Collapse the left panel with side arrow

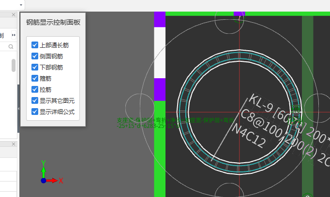(x=18, y=109)
